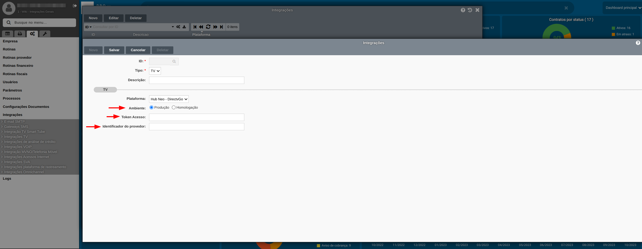Image resolution: width=642 pixels, height=249 pixels.
Task: Open the wrench tools sidebar tab
Action: pos(45,34)
